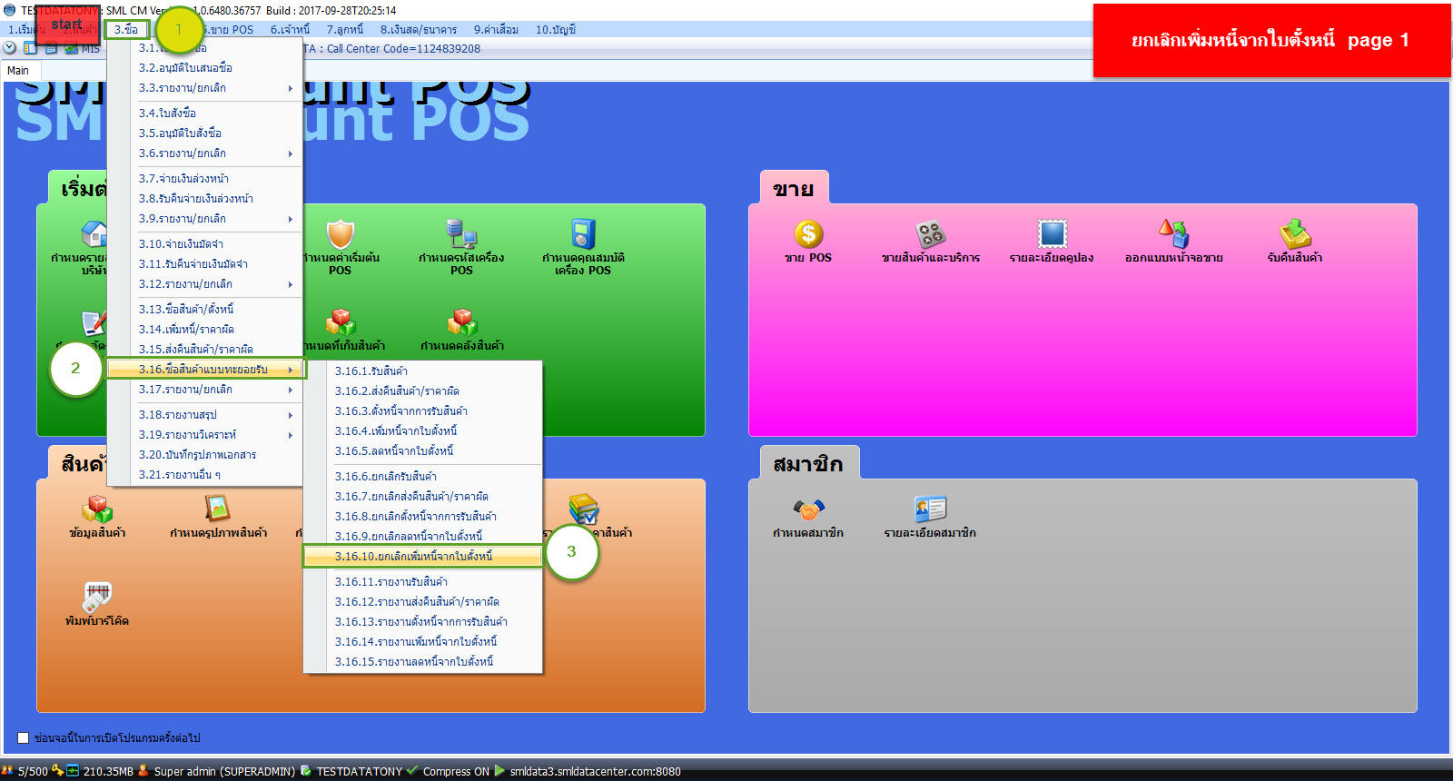Viewport: 1453px width, 781px height.
Task: Select 3.16.11.รายงานรับสินค้า
Action: [423, 582]
